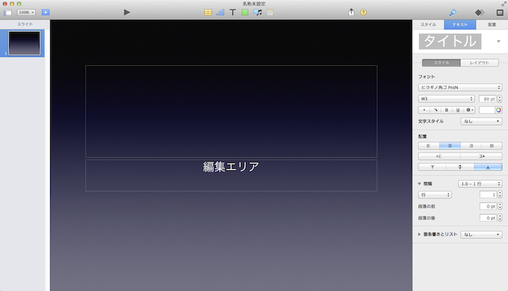Select the スタイル segment under text tab
The height and width of the screenshot is (291, 508).
[442, 63]
